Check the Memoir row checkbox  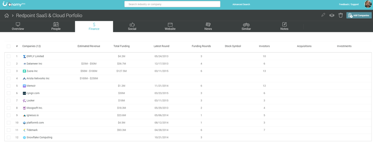8,86
